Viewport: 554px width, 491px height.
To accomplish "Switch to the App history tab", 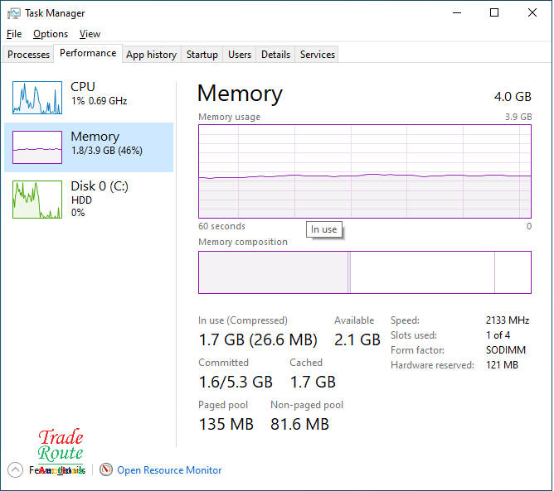I will tap(151, 55).
